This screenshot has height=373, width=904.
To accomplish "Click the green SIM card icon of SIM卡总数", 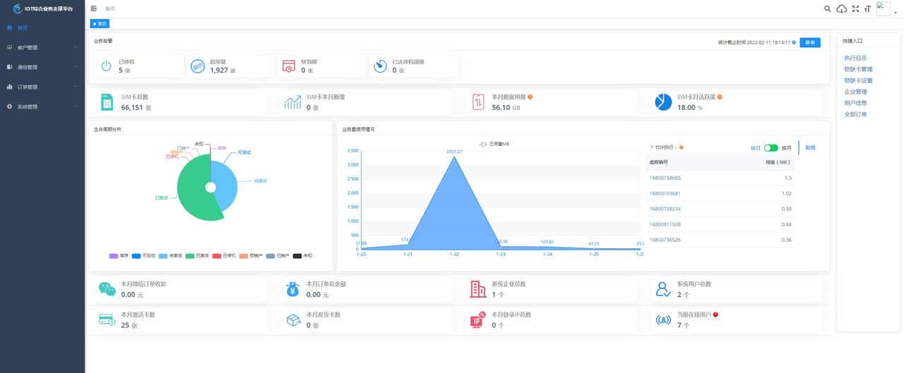I will tap(107, 102).
